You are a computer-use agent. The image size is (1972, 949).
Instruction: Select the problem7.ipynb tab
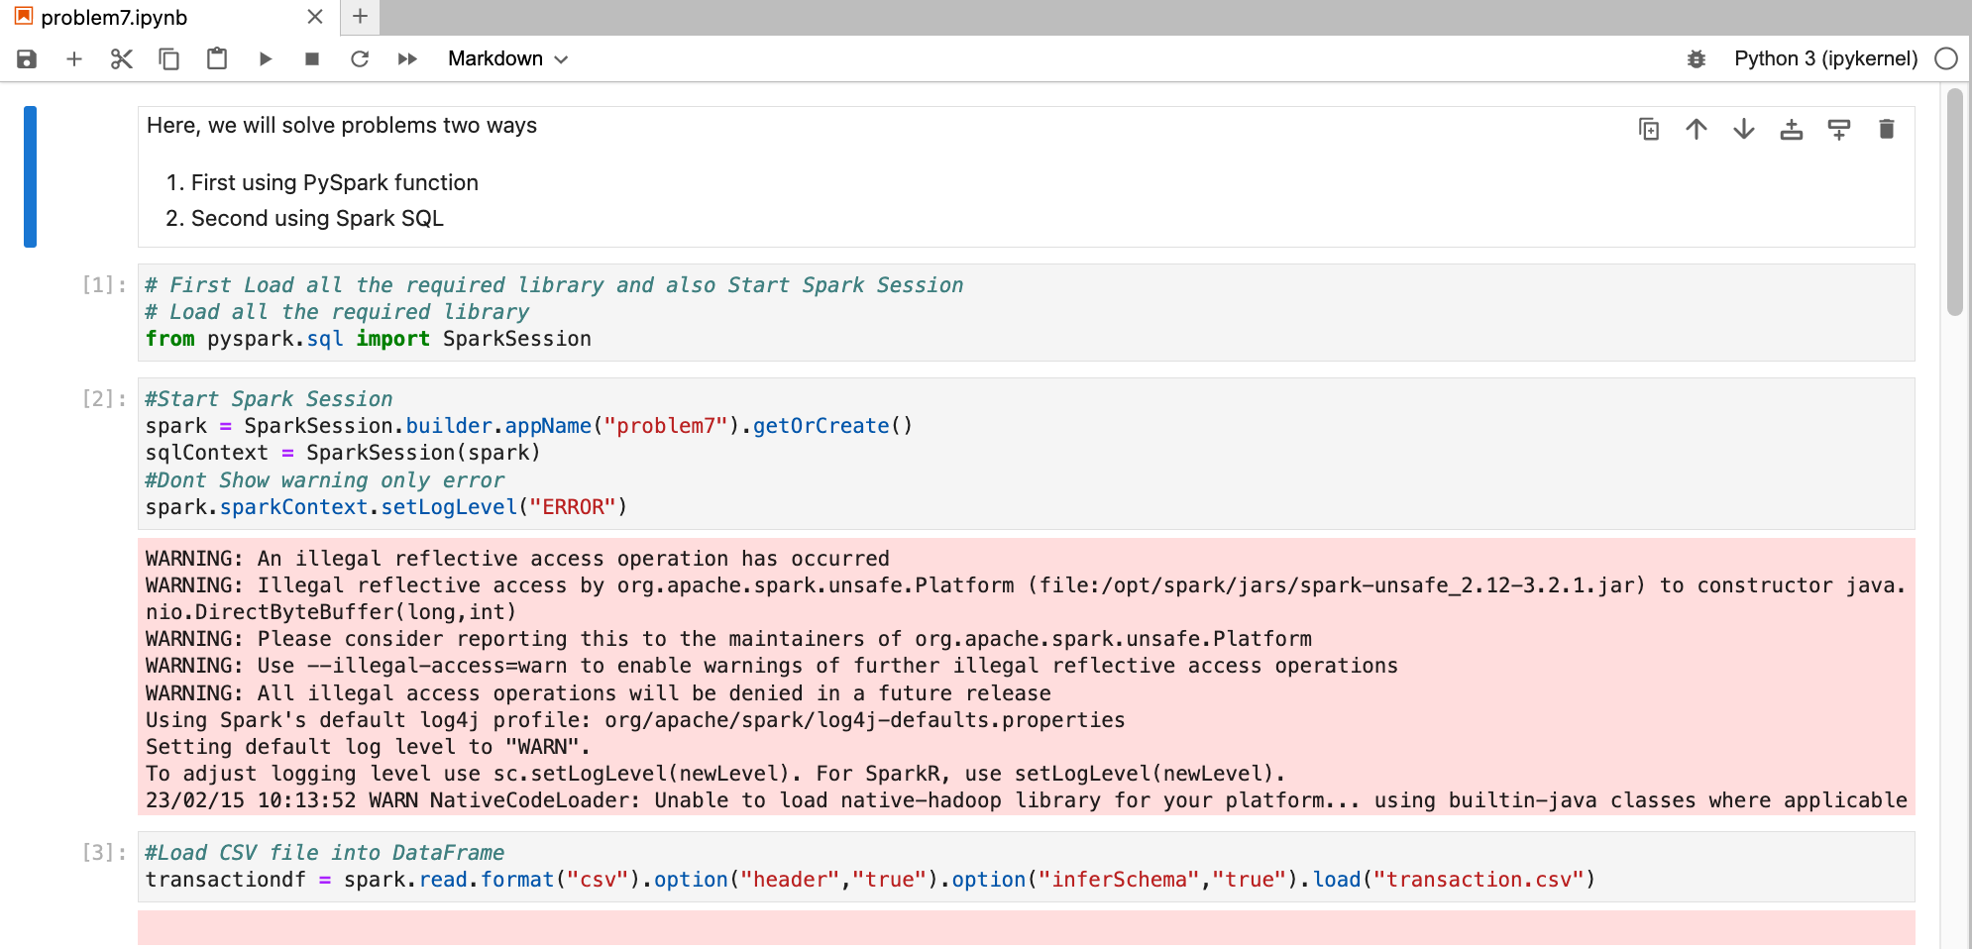pos(114,18)
